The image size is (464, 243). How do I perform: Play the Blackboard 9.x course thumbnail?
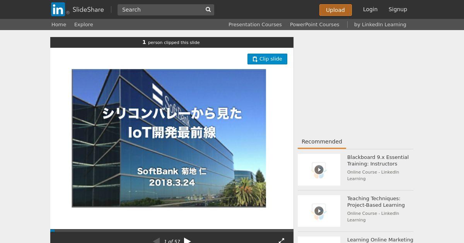[x=319, y=170]
